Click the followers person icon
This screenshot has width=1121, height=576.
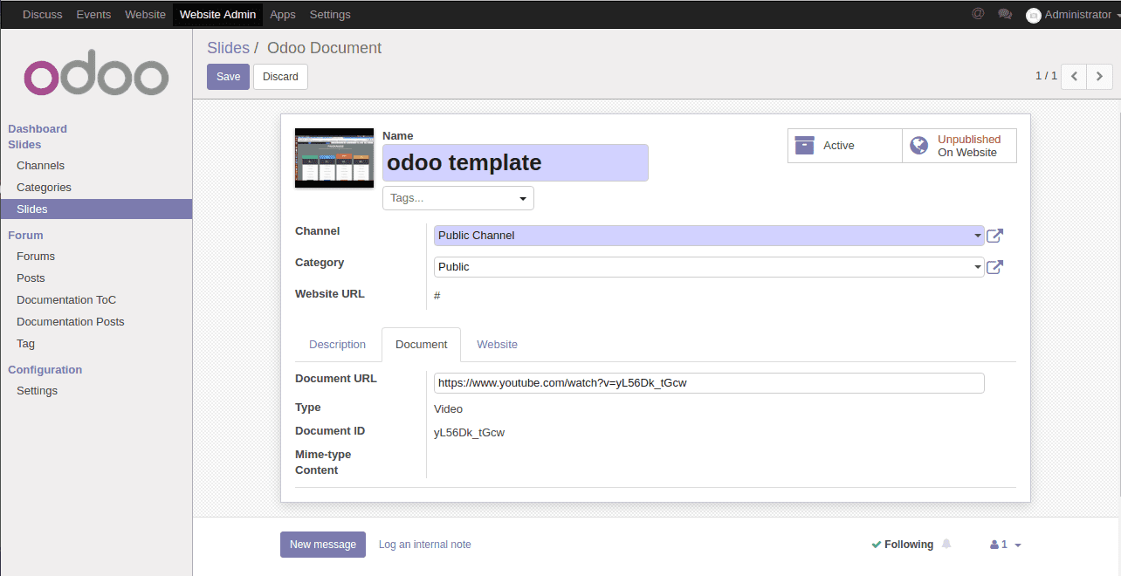pyautogui.click(x=994, y=545)
